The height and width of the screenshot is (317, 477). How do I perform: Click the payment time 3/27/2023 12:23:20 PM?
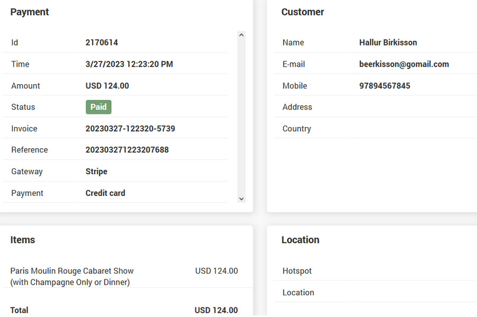(129, 64)
